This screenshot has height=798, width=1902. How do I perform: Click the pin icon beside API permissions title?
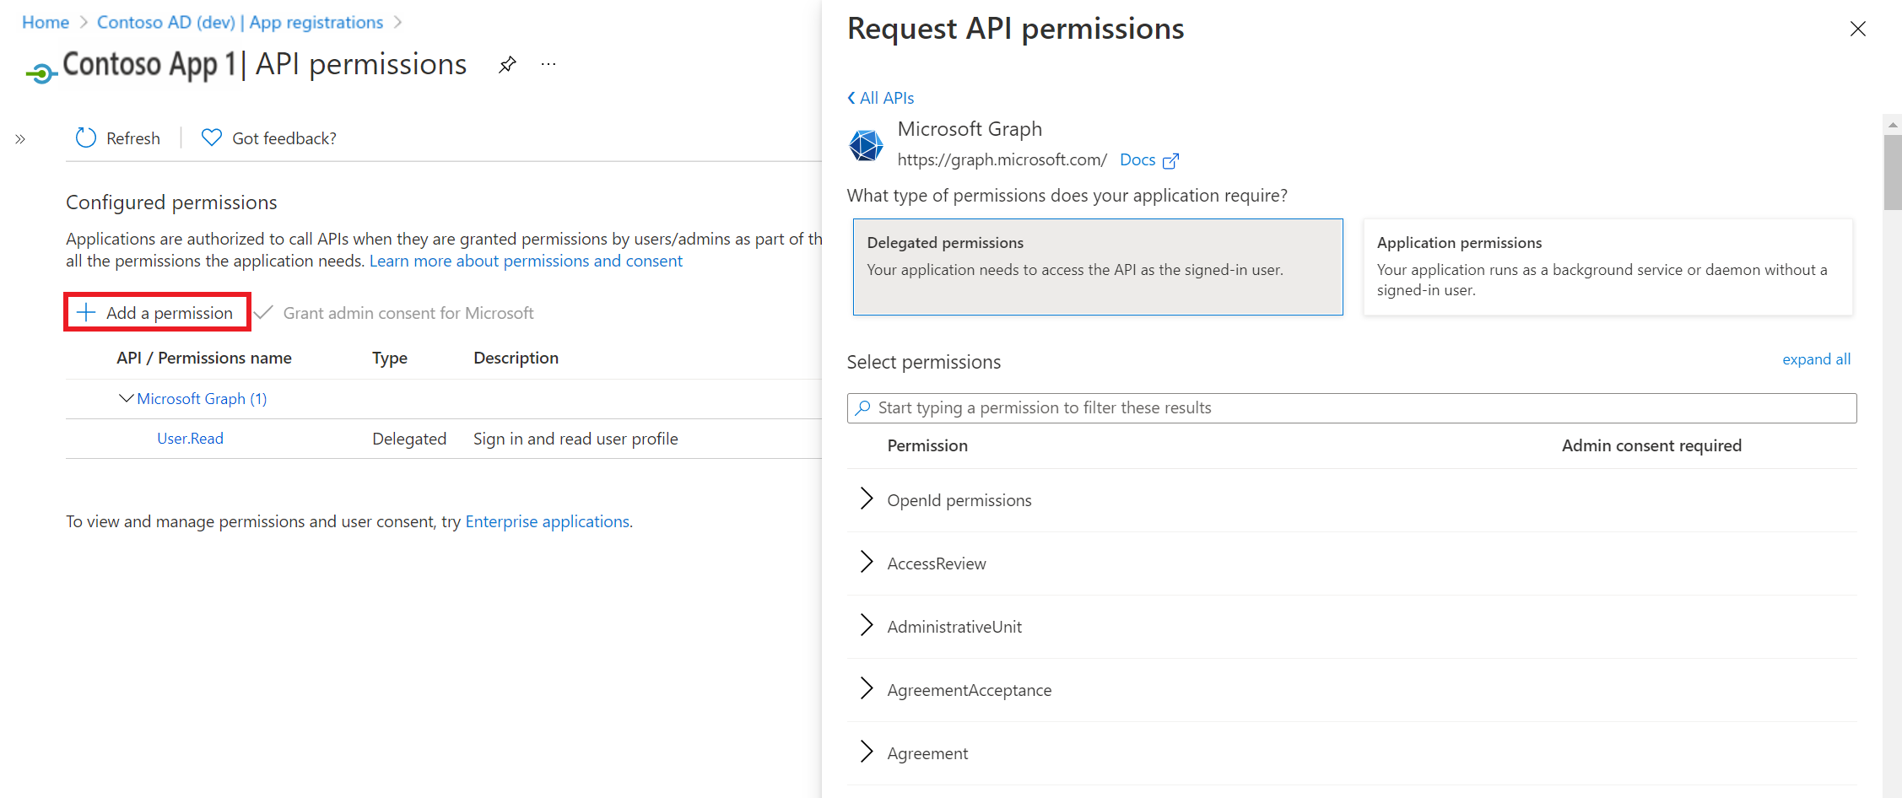[x=507, y=65]
